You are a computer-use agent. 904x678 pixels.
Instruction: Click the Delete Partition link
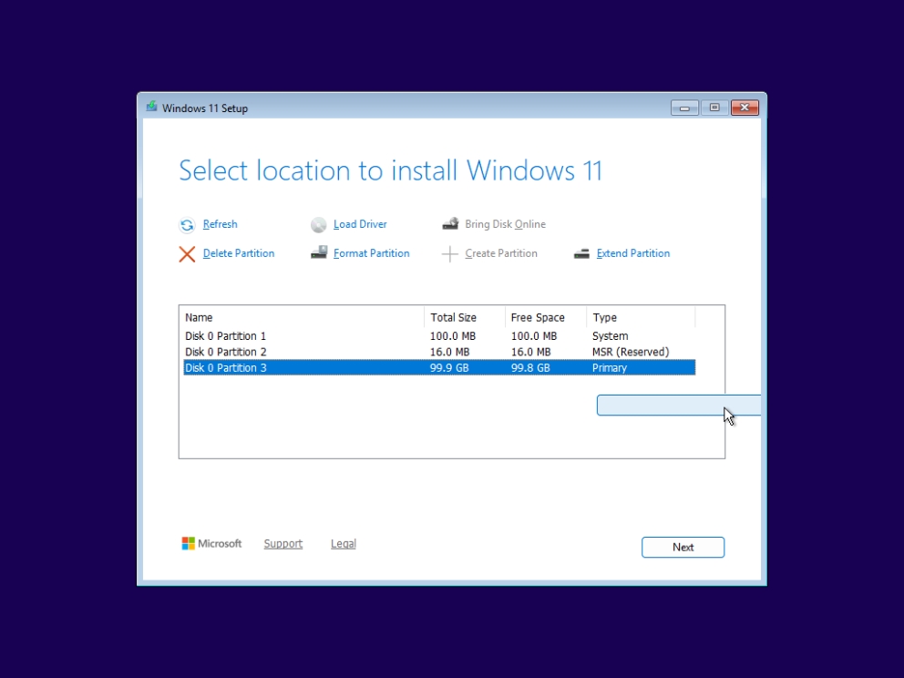click(x=239, y=253)
